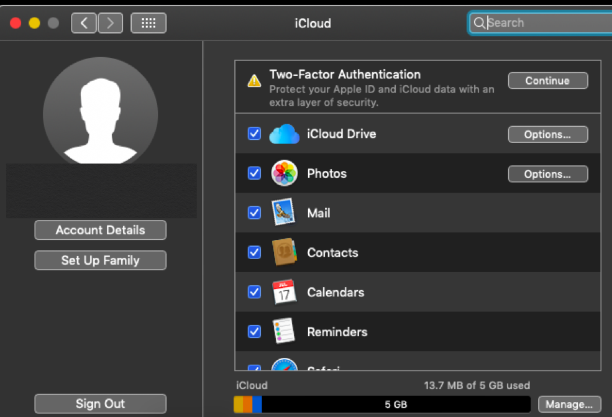Open iCloud storage Manage dialog
Screen dimensions: 612x417
point(569,404)
